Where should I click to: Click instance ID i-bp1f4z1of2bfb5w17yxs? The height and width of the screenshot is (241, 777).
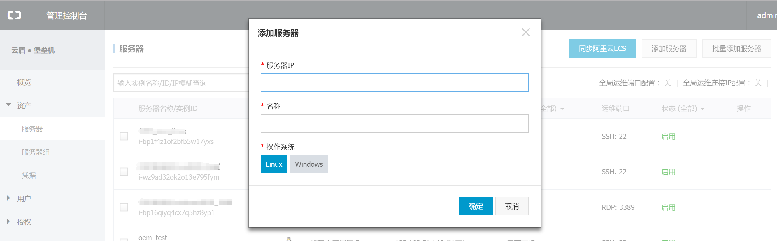(176, 141)
